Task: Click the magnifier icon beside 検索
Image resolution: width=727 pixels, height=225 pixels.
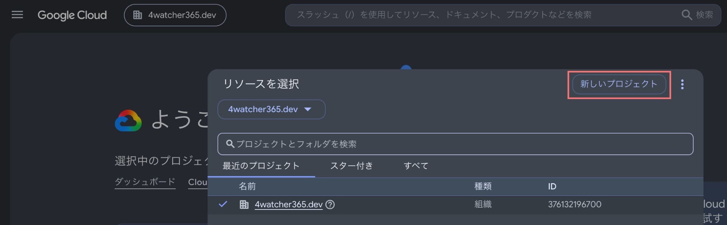Action: click(x=686, y=15)
